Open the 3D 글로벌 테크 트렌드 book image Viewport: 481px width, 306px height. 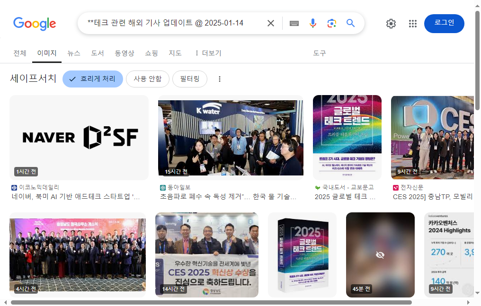[x=302, y=255]
